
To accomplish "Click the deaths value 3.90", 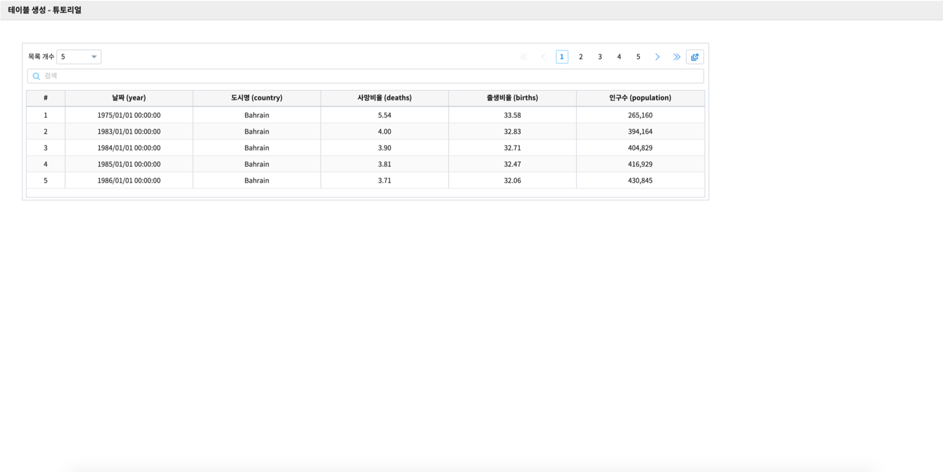I will 385,148.
